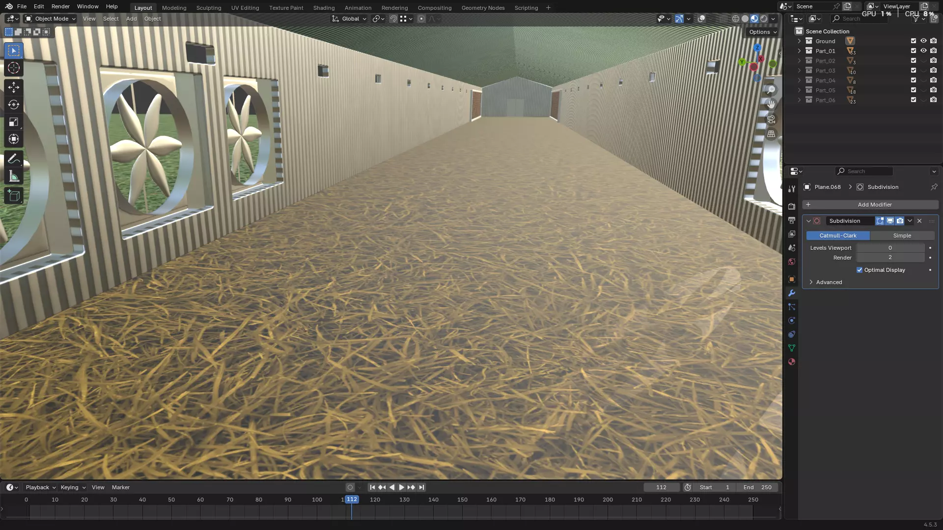The image size is (943, 530).
Task: Open the Material properties tab
Action: click(x=791, y=362)
